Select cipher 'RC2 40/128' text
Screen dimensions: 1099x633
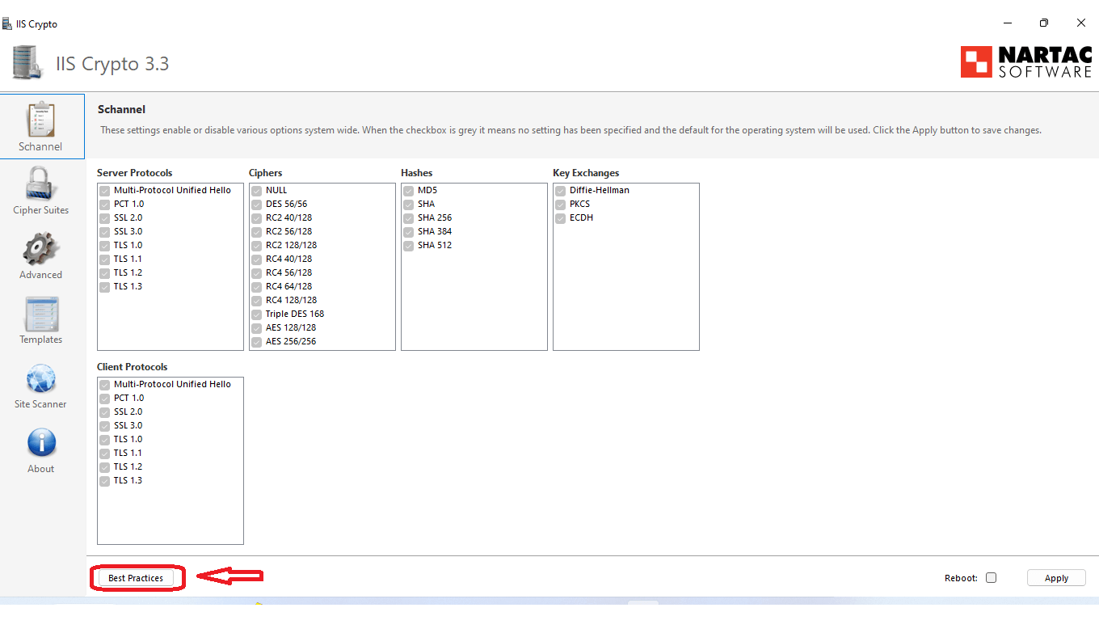click(288, 218)
